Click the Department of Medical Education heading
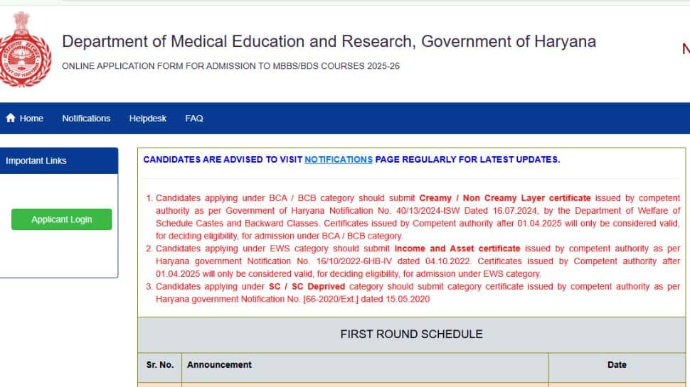The image size is (690, 387). 329,41
